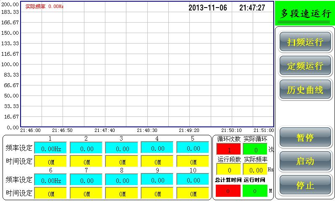Image resolution: width=335 pixels, height=201 pixels.
Task: Switch to the 定频运行 (fixed frequency) screen
Action: pyautogui.click(x=305, y=66)
